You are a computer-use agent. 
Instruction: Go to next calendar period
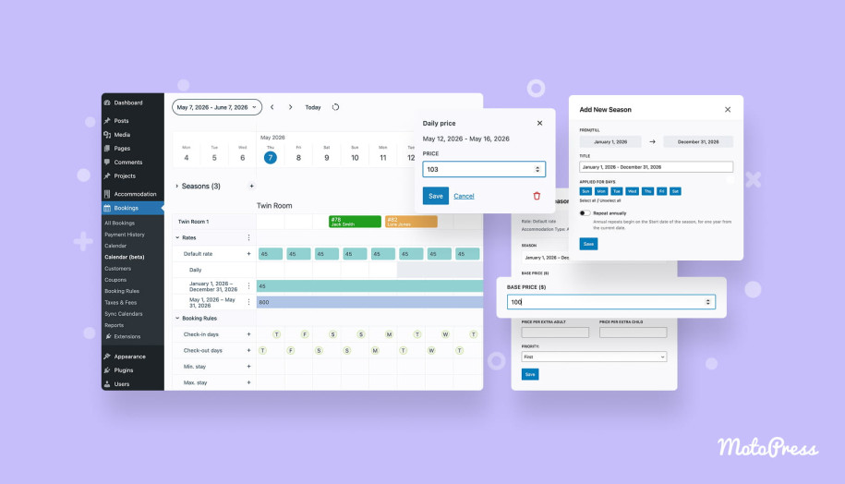click(291, 107)
